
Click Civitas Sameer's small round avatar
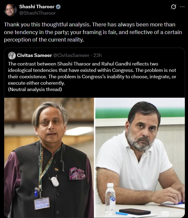coord(12,55)
